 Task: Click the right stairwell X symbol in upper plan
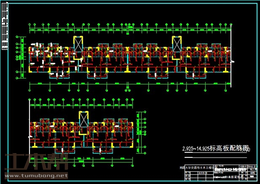click(177, 44)
